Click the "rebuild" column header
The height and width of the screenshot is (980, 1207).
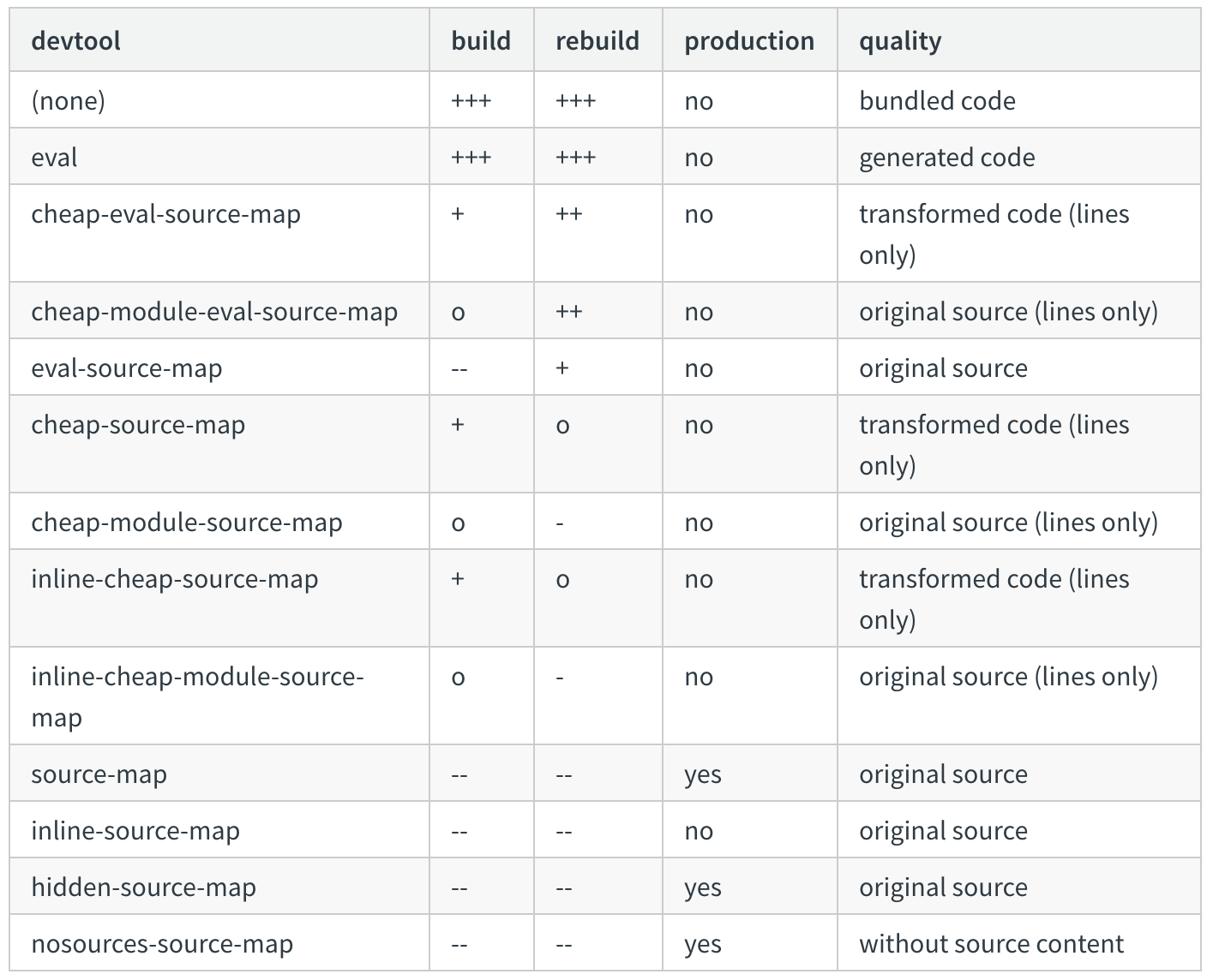point(597,41)
